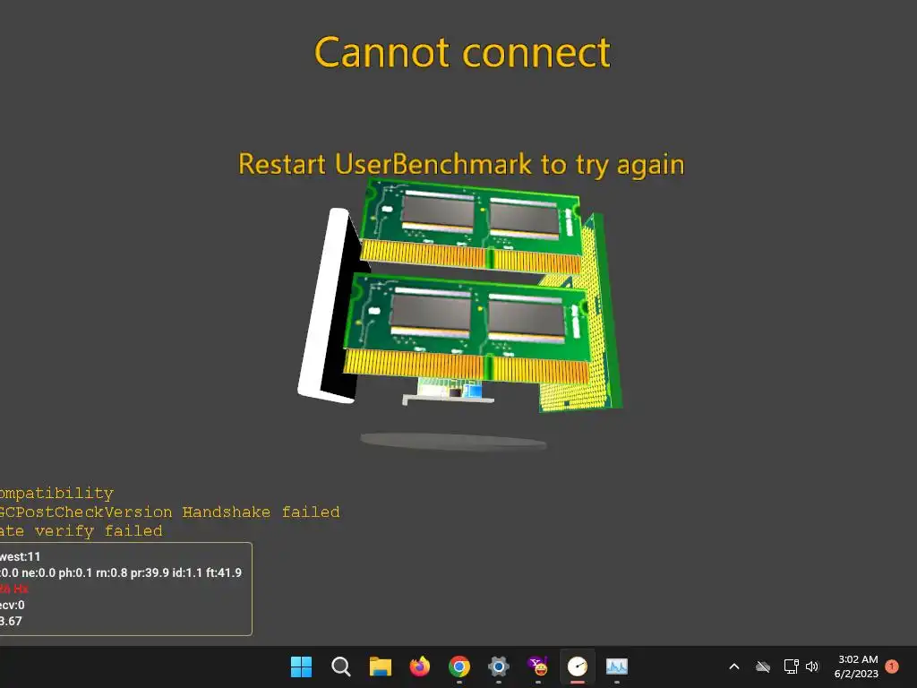Click the 'Cannot connect' heading
917x688 pixels.
pyautogui.click(x=462, y=52)
